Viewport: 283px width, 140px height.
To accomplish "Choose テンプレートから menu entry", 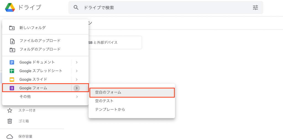I will pos(132,109).
